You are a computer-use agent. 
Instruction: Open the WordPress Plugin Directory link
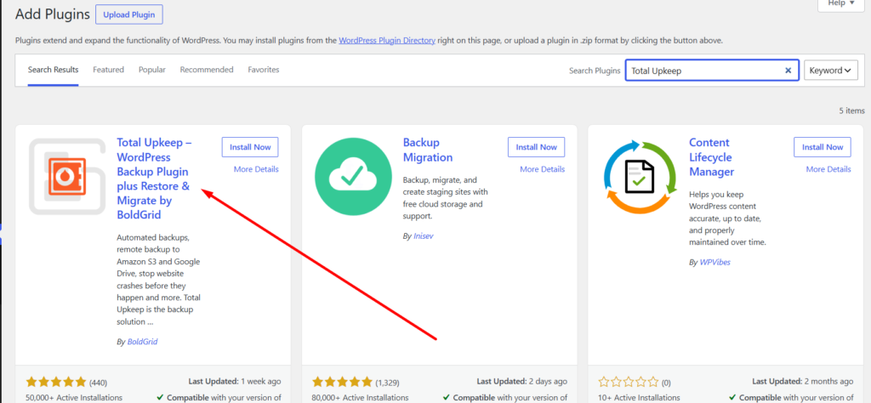pos(387,41)
